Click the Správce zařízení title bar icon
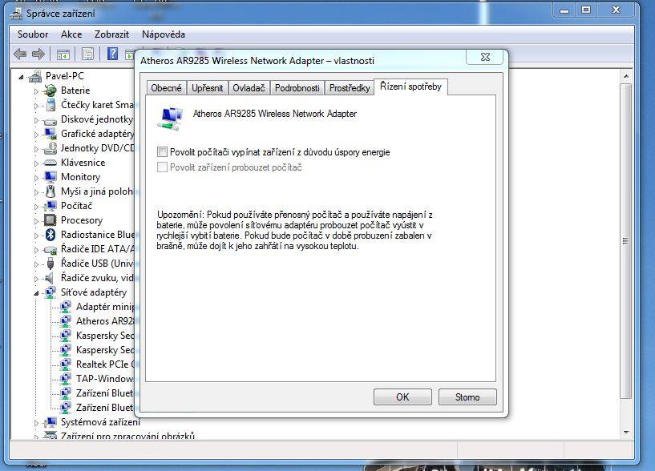The height and width of the screenshot is (471, 655). click(x=16, y=14)
